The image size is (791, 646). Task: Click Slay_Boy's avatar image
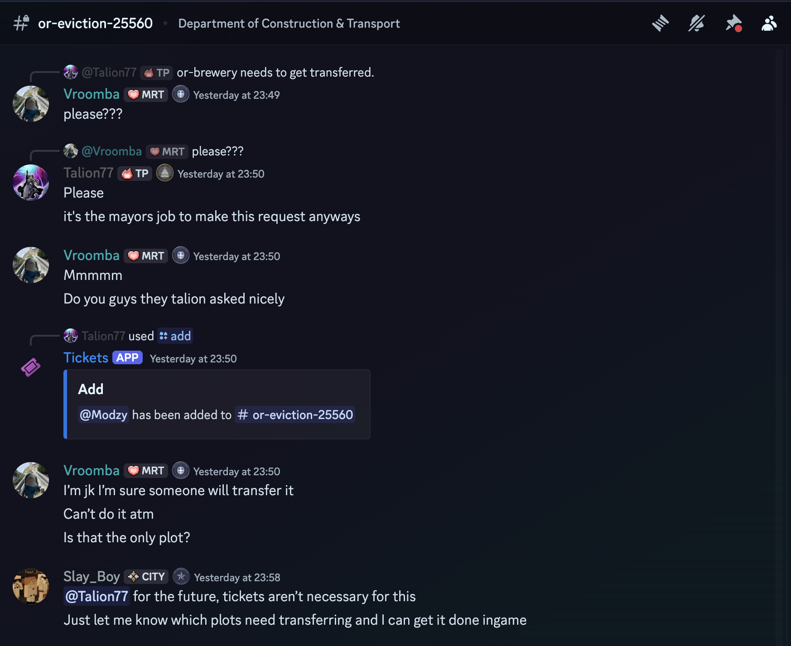pyautogui.click(x=31, y=586)
